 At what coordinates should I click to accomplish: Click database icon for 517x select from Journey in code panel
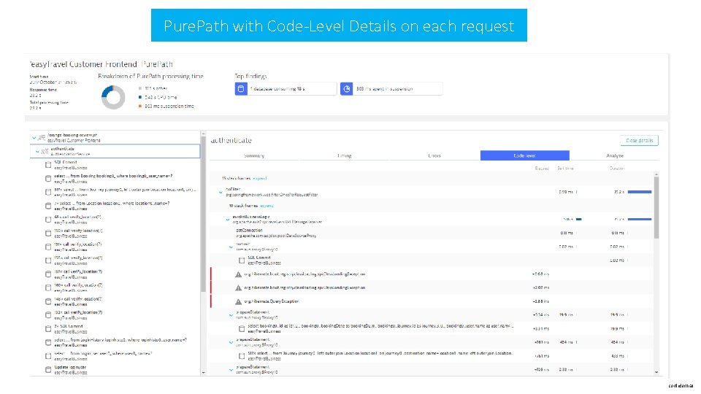pyautogui.click(x=242, y=356)
